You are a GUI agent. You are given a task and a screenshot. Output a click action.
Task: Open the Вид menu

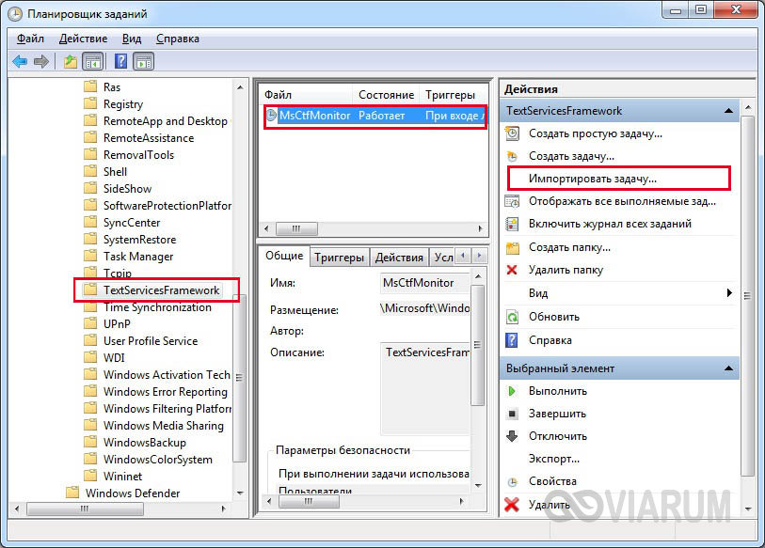[132, 39]
